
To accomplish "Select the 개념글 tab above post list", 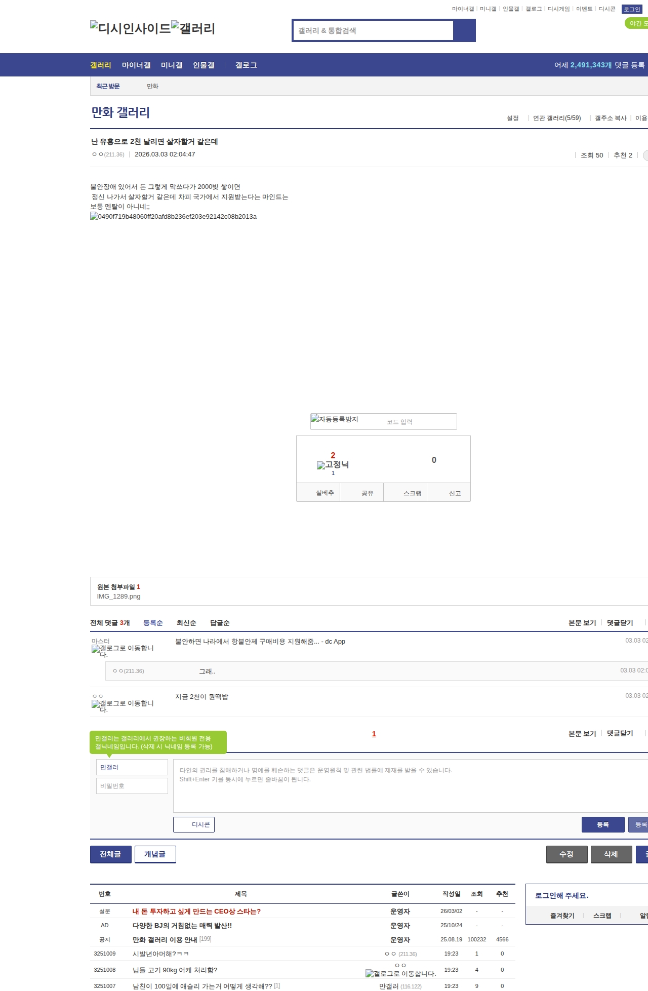I will (155, 854).
